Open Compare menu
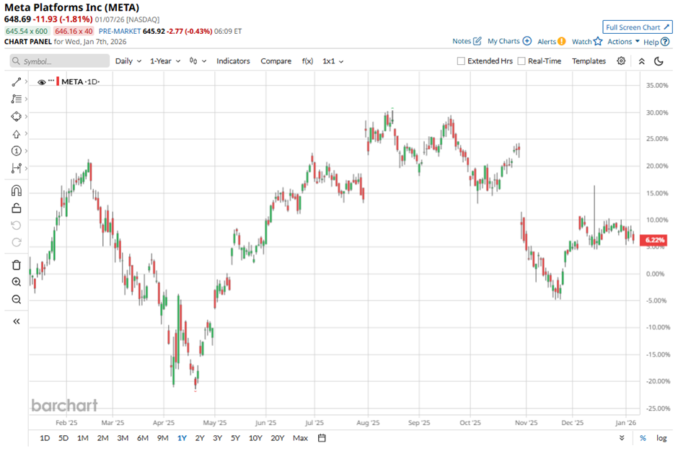678x451 pixels. pyautogui.click(x=276, y=61)
